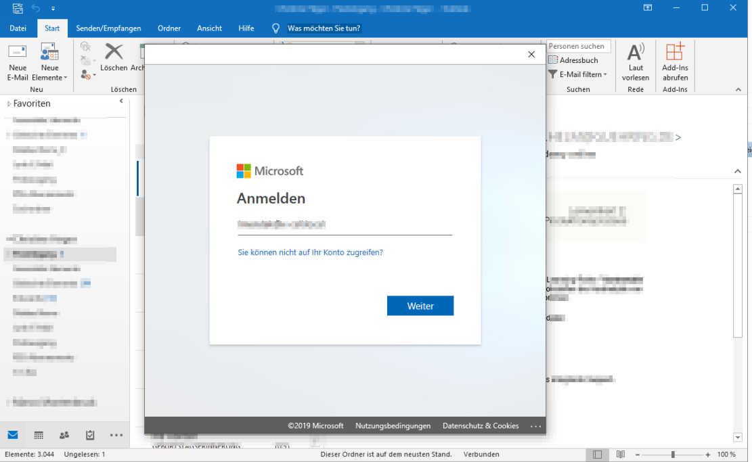Click the ribbon display options icon
Viewport: 752px width, 462px height.
click(x=648, y=7)
